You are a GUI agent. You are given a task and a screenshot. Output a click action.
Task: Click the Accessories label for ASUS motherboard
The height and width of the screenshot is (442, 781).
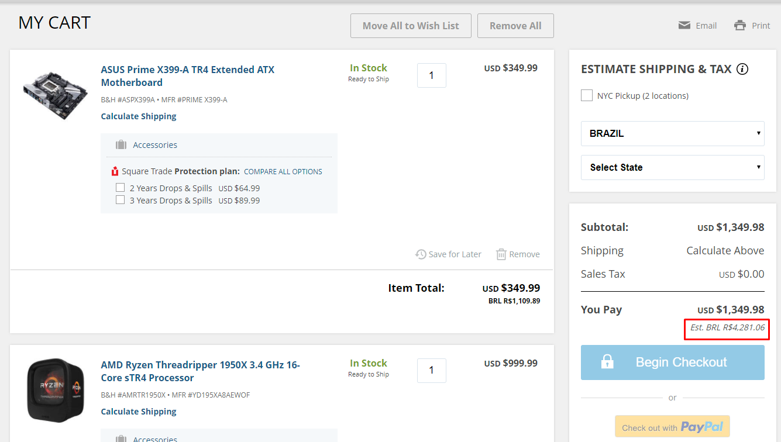tap(155, 145)
